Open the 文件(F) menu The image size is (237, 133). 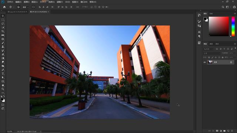[x=10, y=2]
